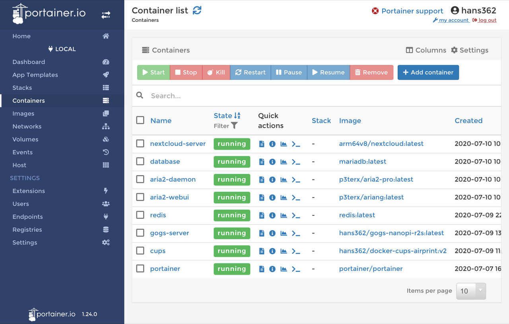This screenshot has width=509, height=324.
Task: Check the database row checkbox
Action: [140, 161]
